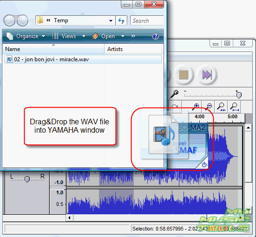Viewport: 256px width, 237px height.
Task: Sort by the Artists column header
Action: pyautogui.click(x=133, y=49)
